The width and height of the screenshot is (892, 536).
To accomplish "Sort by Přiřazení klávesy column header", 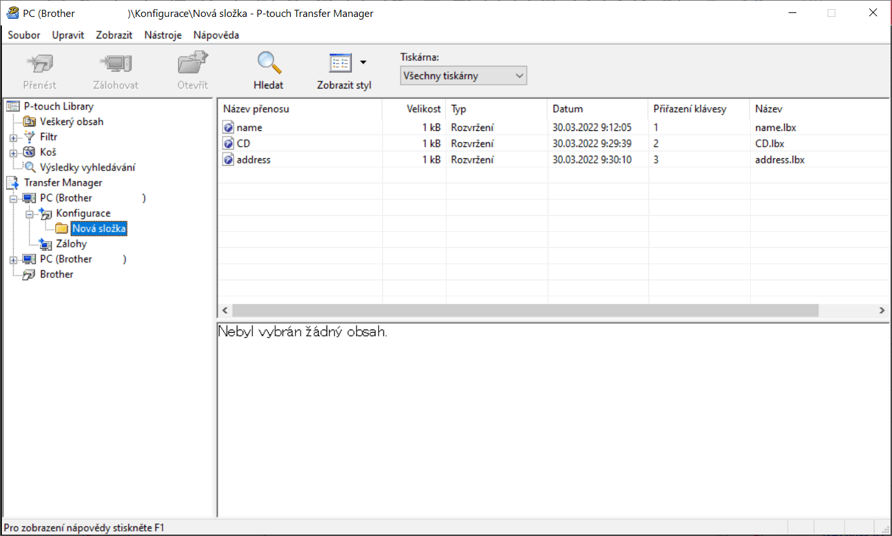I will click(699, 109).
